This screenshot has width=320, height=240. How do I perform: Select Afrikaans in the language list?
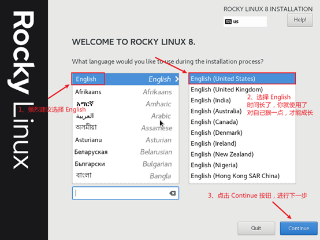[x=125, y=92]
